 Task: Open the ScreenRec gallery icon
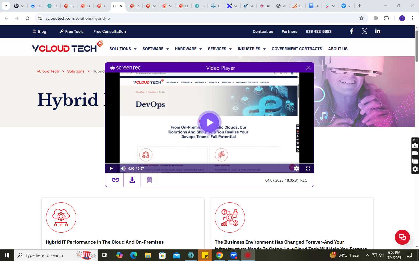coord(415,161)
